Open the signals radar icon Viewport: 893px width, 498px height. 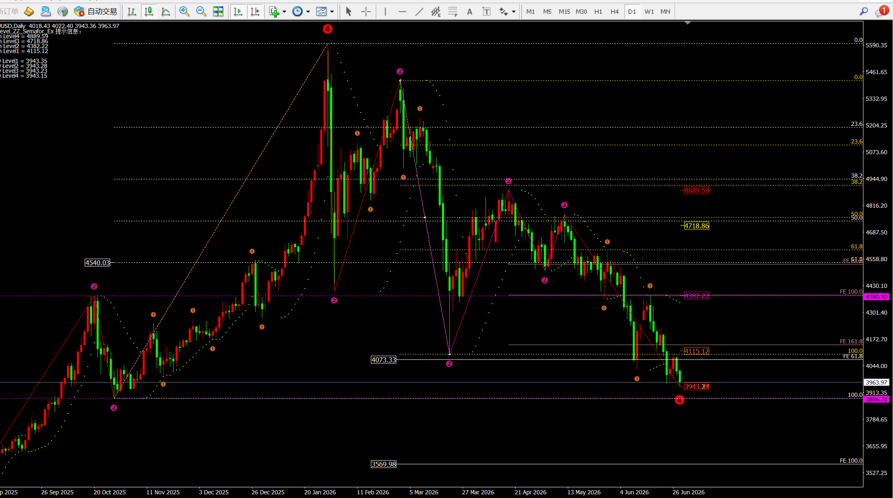tap(62, 12)
